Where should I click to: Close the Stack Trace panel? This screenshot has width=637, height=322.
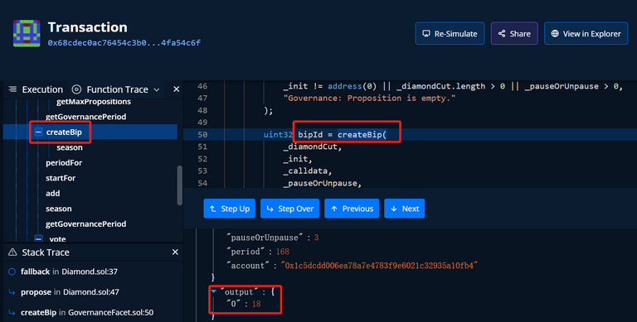click(175, 252)
